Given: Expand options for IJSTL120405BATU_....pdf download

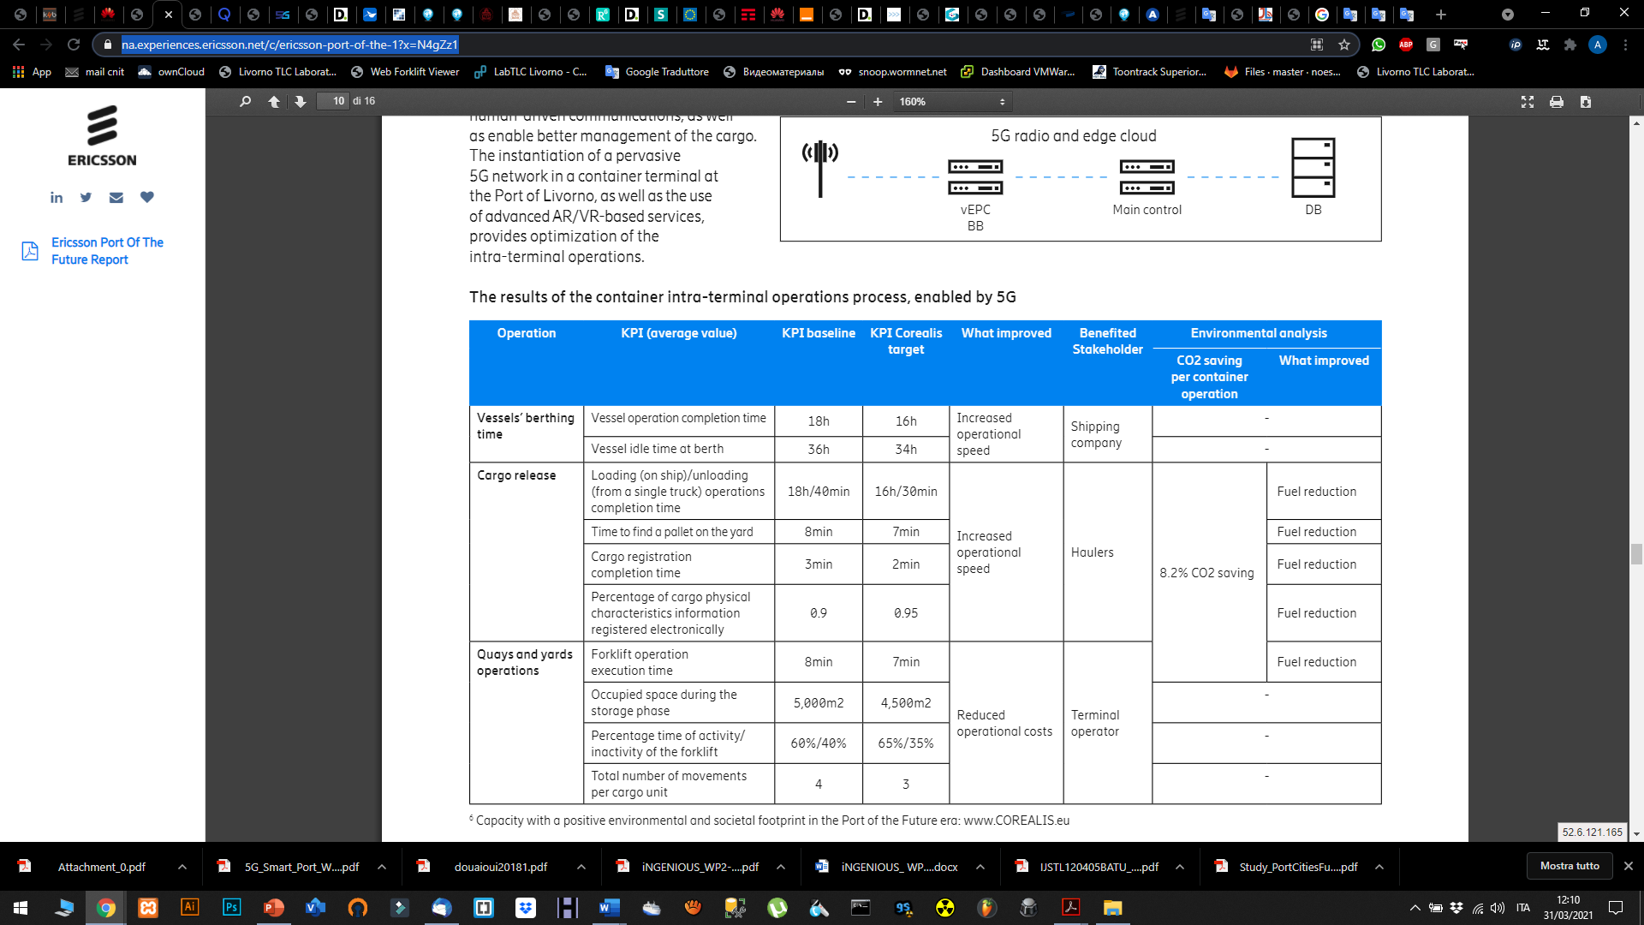Looking at the screenshot, I should pos(1180,867).
